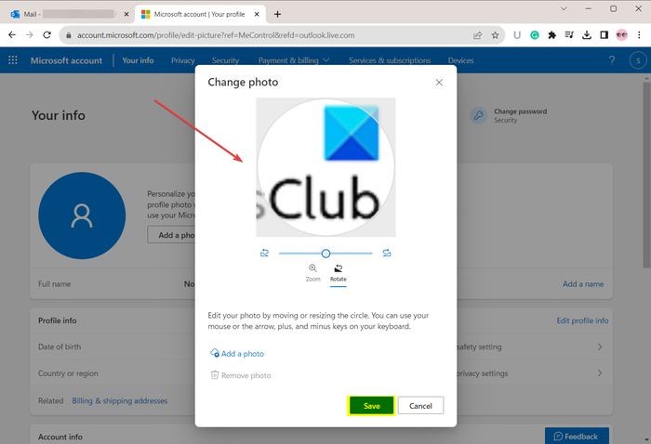Open the browser downloads icon
The width and height of the screenshot is (651, 444).
[587, 35]
